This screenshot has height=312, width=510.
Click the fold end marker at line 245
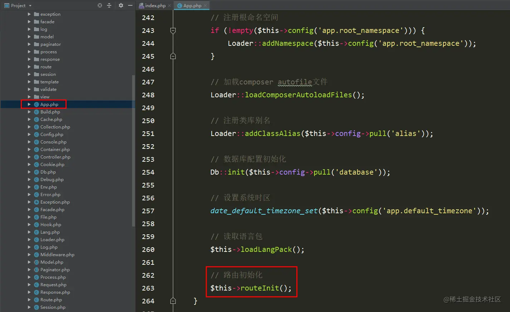173,56
